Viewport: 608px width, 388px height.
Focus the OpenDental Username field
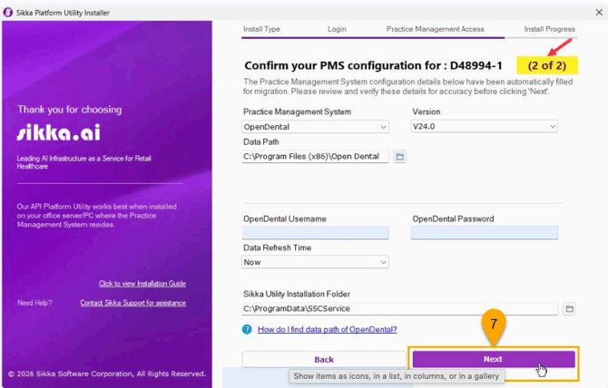coord(316,233)
